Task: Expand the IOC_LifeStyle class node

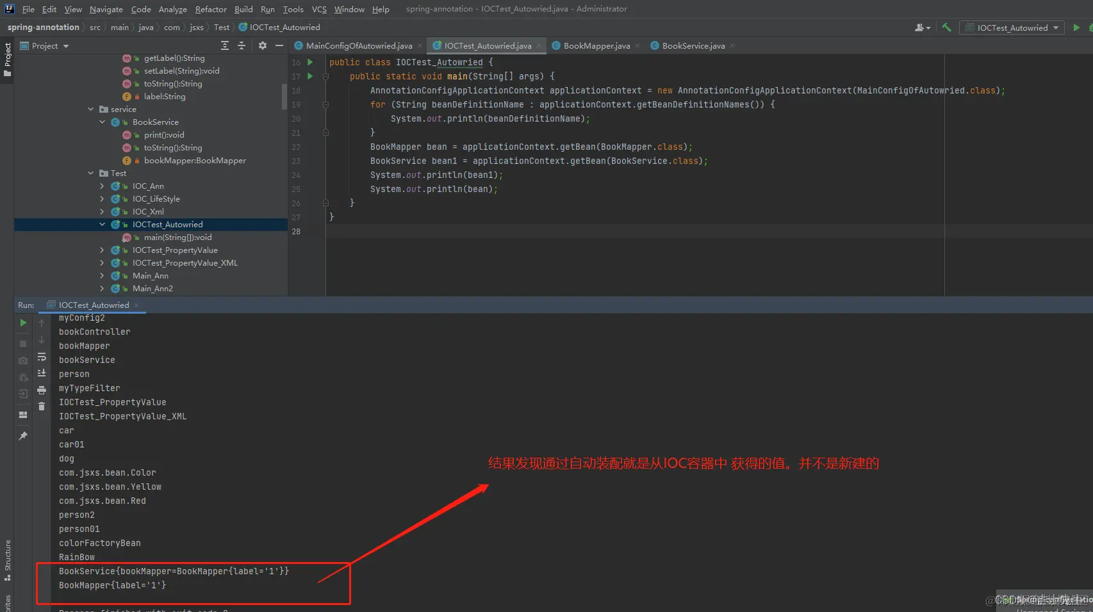Action: pyautogui.click(x=102, y=199)
